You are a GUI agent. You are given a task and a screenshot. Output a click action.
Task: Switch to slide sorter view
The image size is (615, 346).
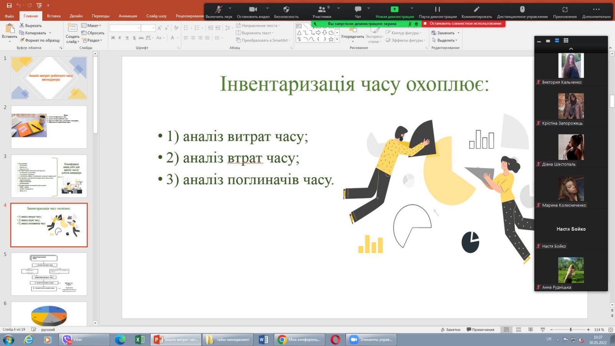pyautogui.click(x=519, y=329)
